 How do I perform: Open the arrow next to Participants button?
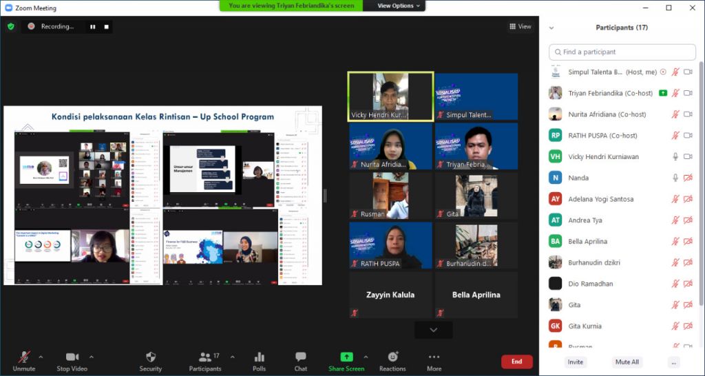coord(233,357)
